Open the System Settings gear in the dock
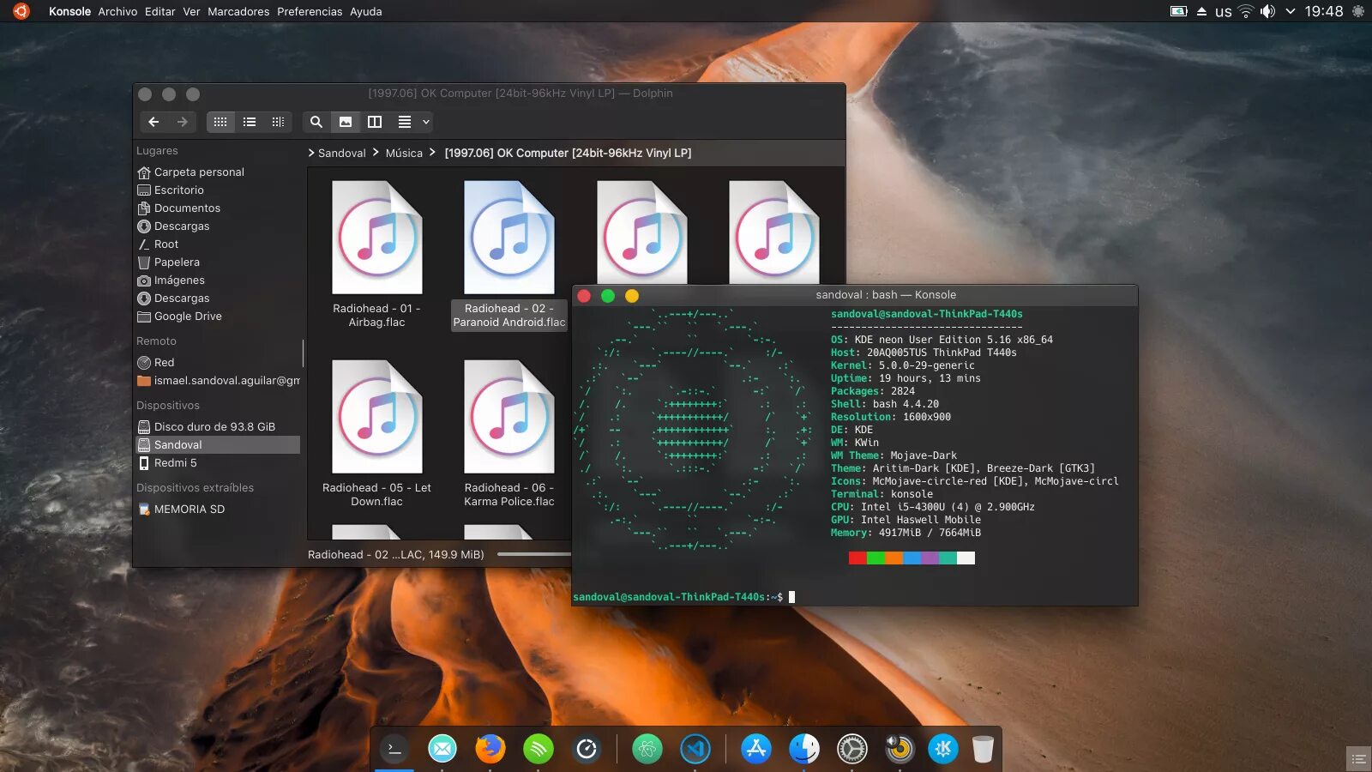Image resolution: width=1372 pixels, height=772 pixels. (852, 749)
